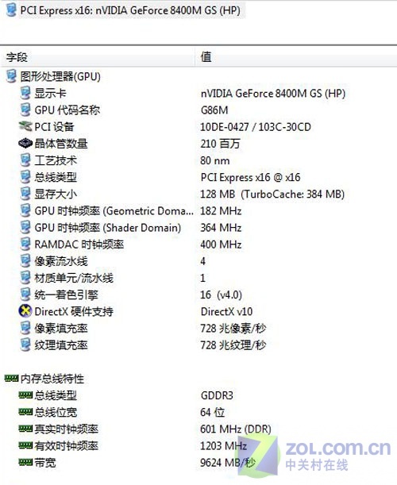Select the 182 MHz value
Image resolution: width=397 pixels, height=485 pixels.
tap(221, 211)
